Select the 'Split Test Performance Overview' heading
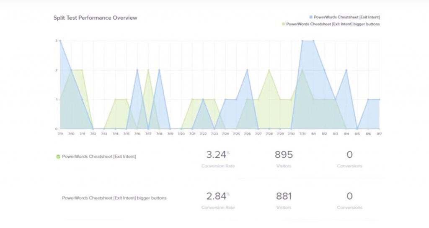This screenshot has height=228, width=429. point(95,18)
